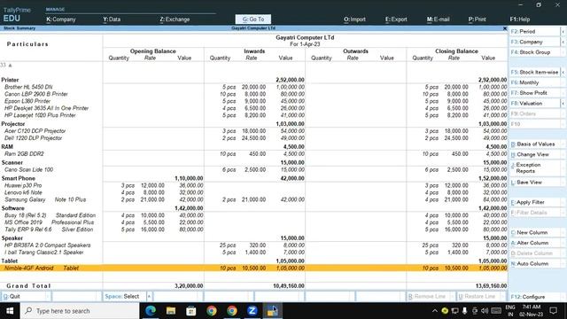The height and width of the screenshot is (319, 567).
Task: Open the O: Import menu
Action: [354, 19]
